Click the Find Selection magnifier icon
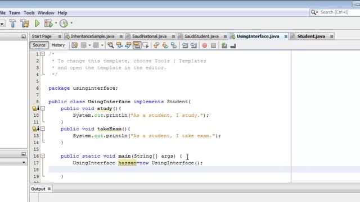Image resolution: width=360 pixels, height=202 pixels. (110, 45)
